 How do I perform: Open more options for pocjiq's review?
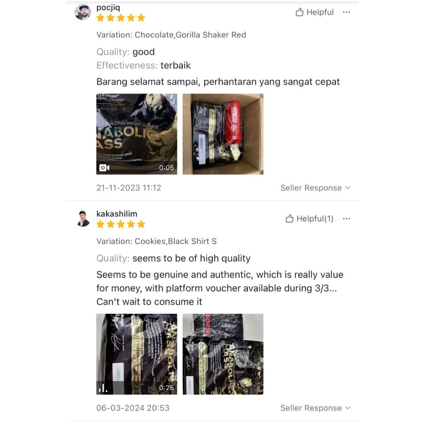click(347, 12)
